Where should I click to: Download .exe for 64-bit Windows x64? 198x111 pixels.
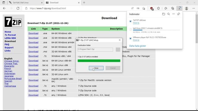(33, 33)
